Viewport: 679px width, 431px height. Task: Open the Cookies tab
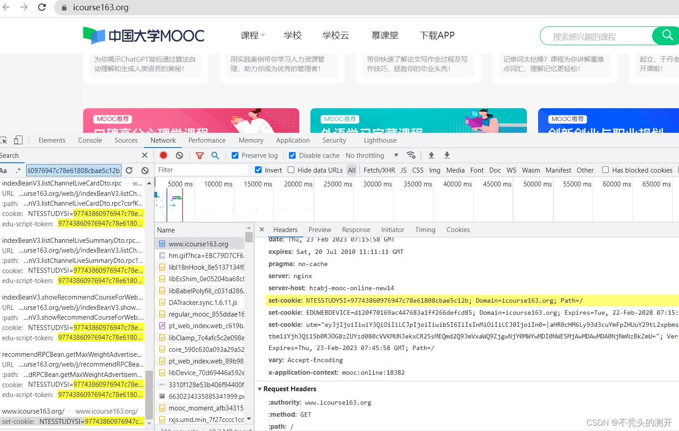(x=458, y=229)
